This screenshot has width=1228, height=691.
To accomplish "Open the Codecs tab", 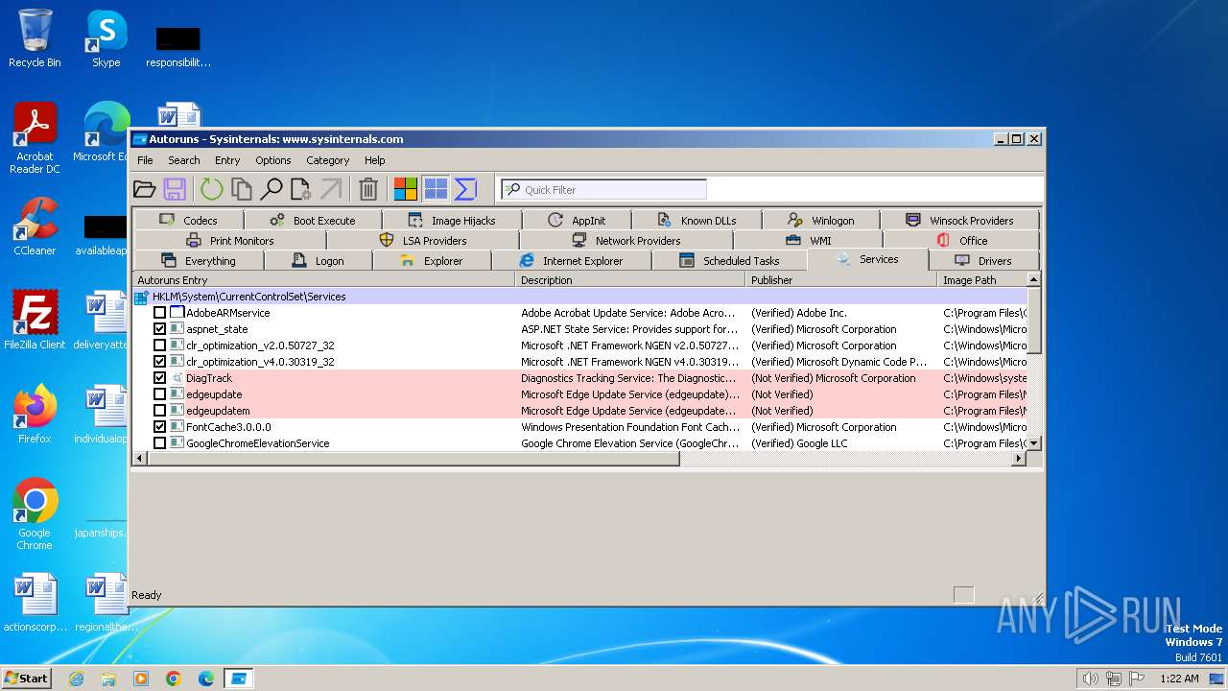I will [x=188, y=220].
